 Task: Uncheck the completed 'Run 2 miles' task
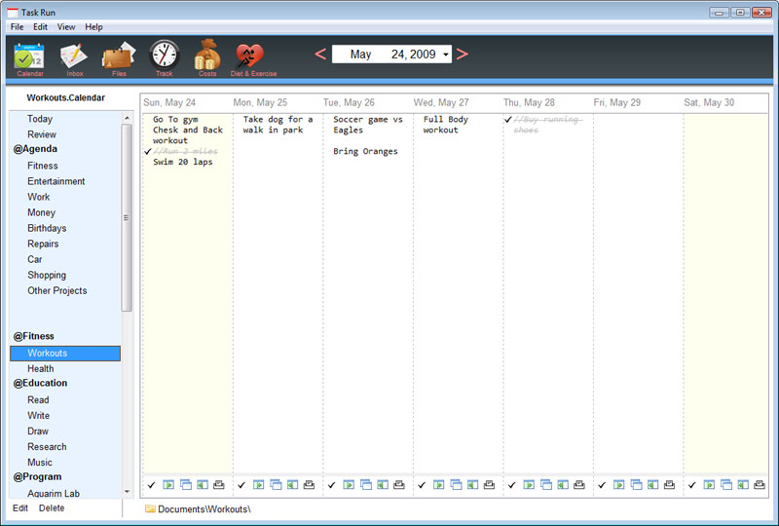click(x=148, y=152)
